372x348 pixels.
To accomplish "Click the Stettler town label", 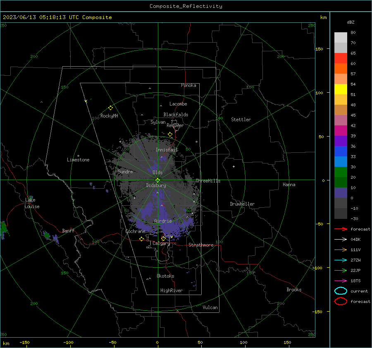I will coord(241,120).
